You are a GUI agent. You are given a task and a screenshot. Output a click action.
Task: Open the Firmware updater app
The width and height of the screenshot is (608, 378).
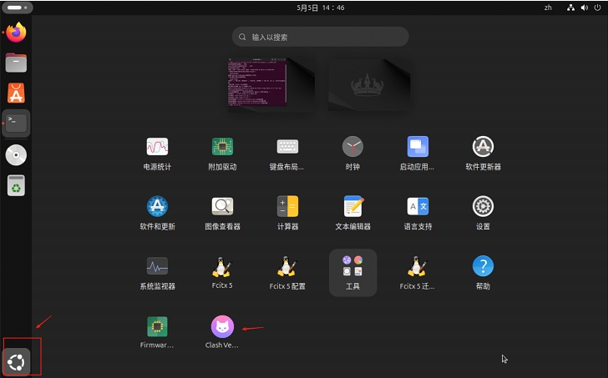157,326
